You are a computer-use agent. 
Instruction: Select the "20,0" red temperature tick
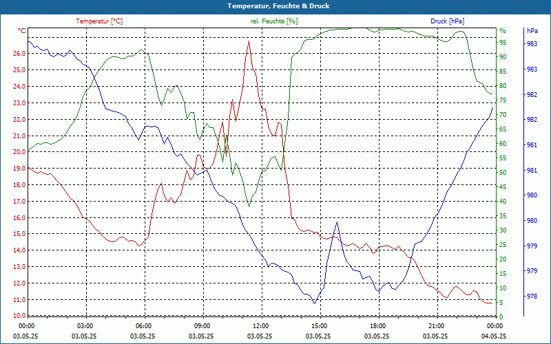pyautogui.click(x=19, y=152)
